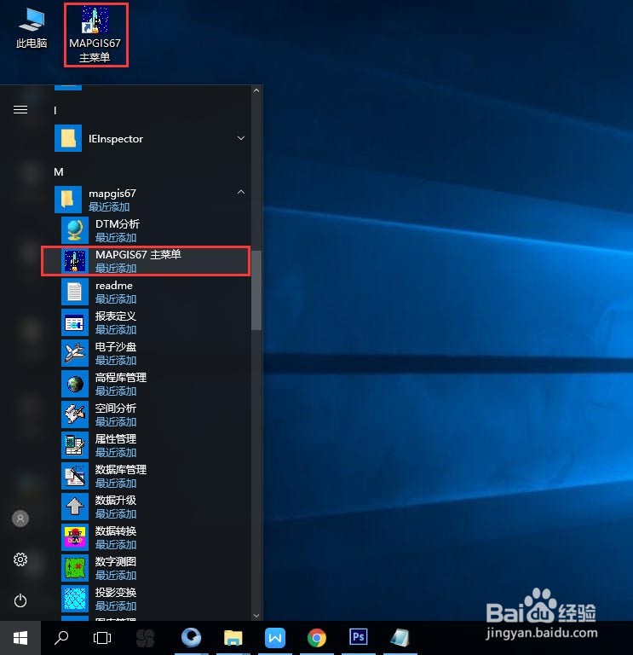Click the 空间分析 label
The width and height of the screenshot is (633, 655).
point(116,409)
